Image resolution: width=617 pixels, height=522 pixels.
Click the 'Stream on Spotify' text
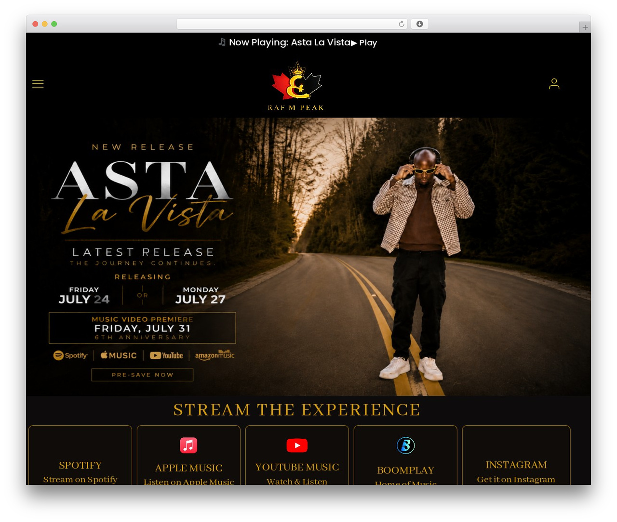point(80,479)
